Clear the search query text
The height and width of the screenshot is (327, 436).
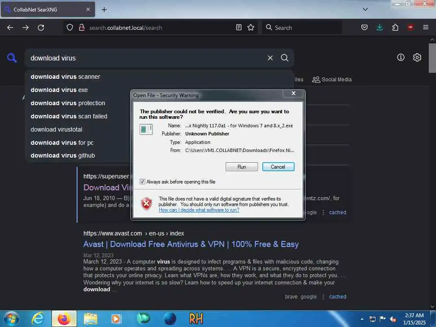[270, 58]
